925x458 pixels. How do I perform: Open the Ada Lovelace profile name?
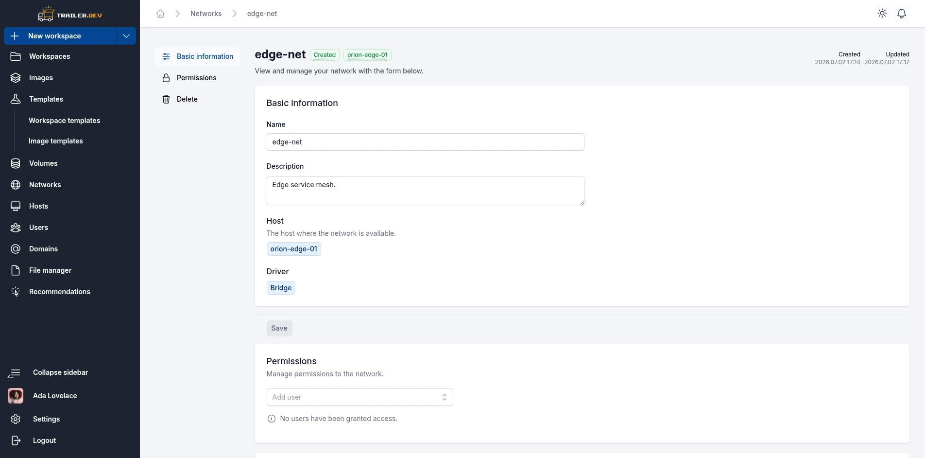55,396
